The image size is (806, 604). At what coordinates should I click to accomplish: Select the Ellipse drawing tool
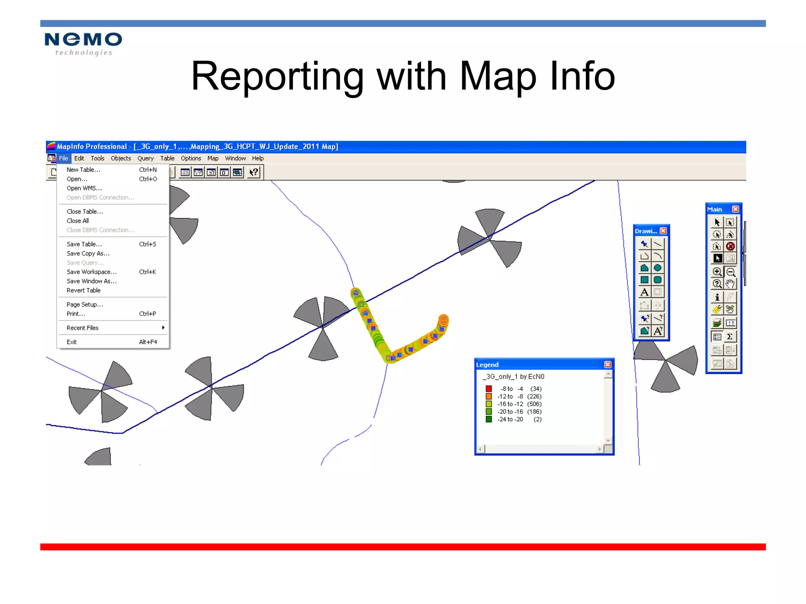(658, 268)
